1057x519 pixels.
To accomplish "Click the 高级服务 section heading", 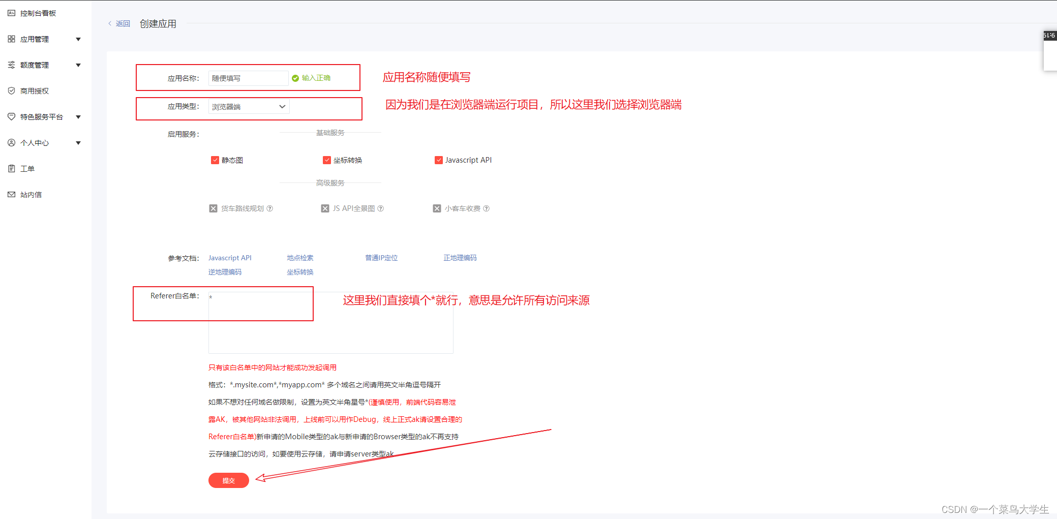I will coord(330,183).
